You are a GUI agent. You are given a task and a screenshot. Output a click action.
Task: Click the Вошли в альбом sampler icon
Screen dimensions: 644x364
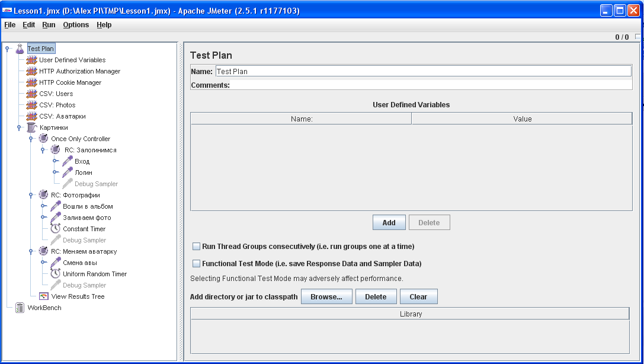56,206
